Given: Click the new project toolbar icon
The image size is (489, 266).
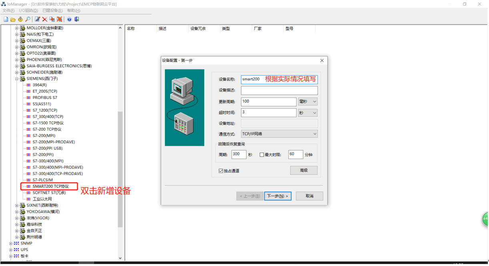Looking at the screenshot, I should 6,19.
